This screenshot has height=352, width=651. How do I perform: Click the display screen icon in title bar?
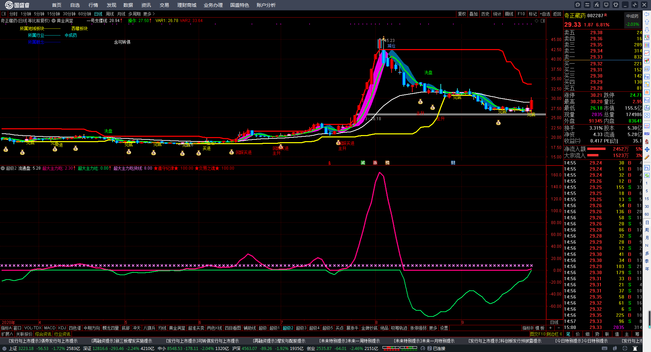point(606,5)
